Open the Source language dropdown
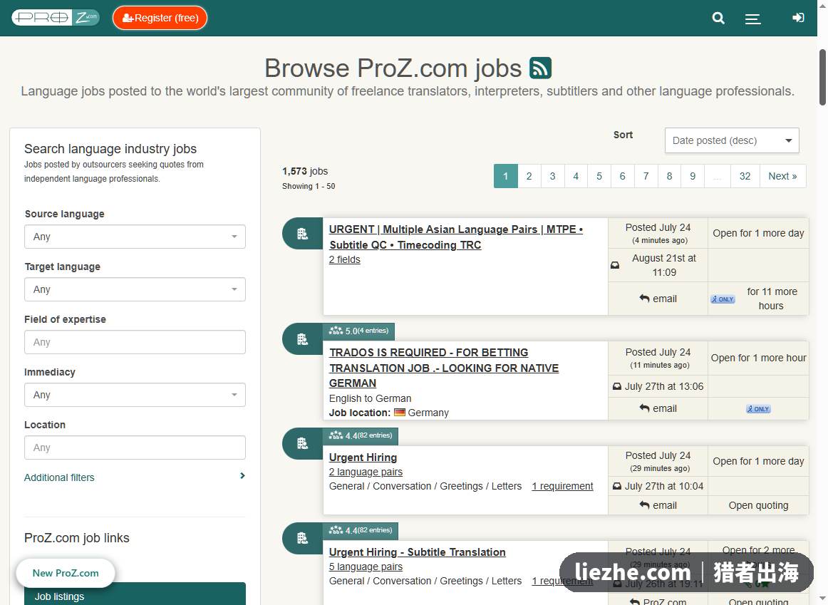 (x=135, y=237)
